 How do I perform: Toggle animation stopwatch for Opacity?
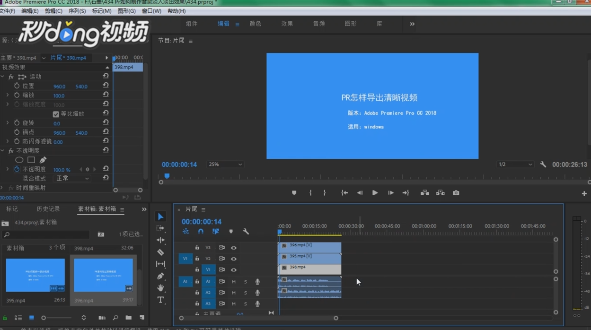(17, 169)
